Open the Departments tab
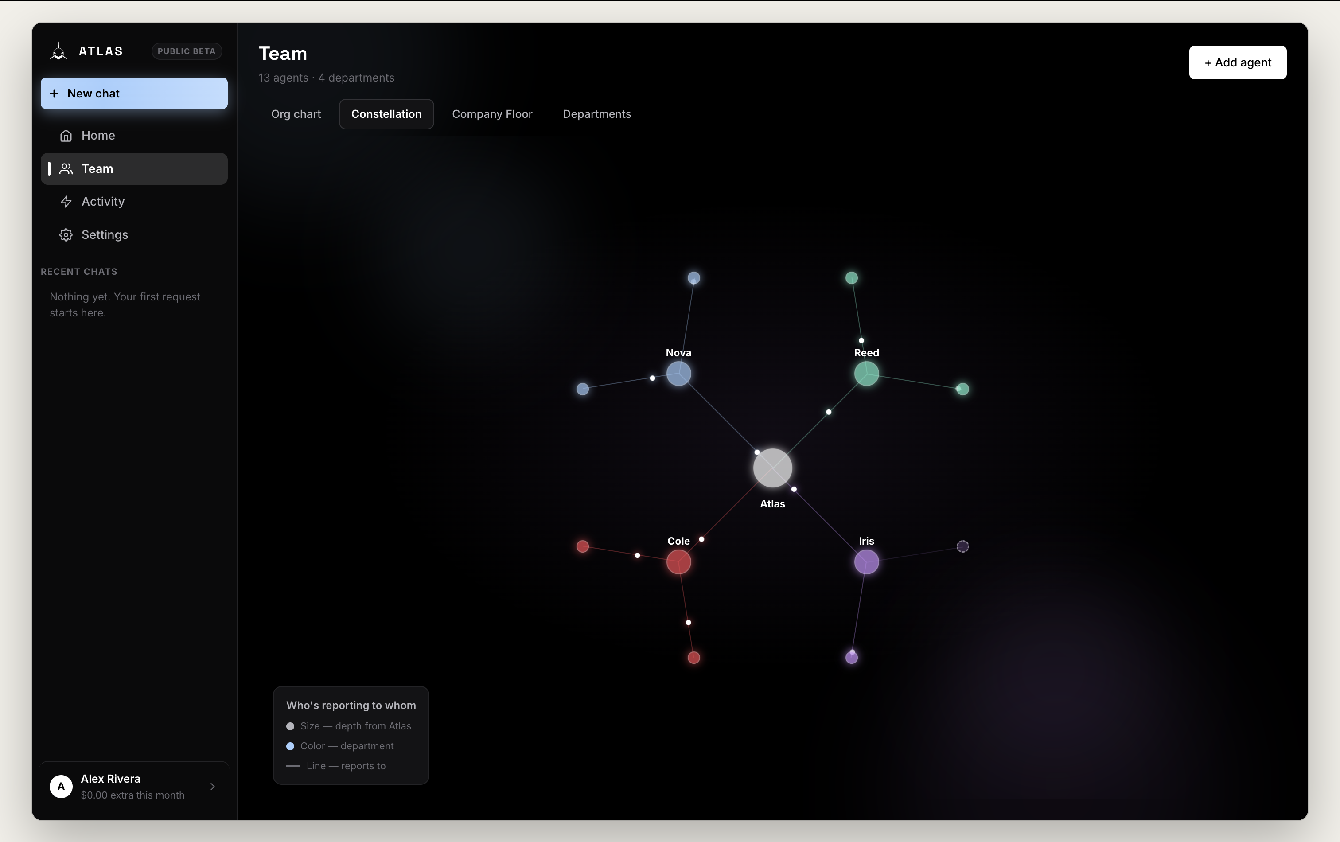The width and height of the screenshot is (1340, 842). click(596, 114)
